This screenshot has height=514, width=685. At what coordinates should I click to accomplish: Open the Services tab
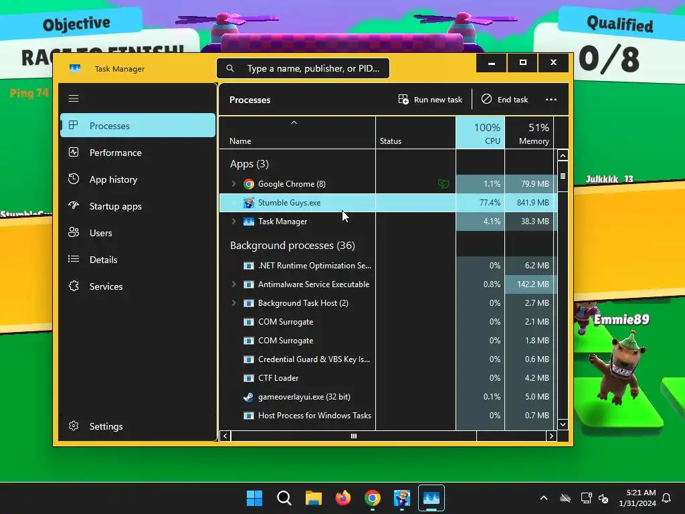(138, 286)
